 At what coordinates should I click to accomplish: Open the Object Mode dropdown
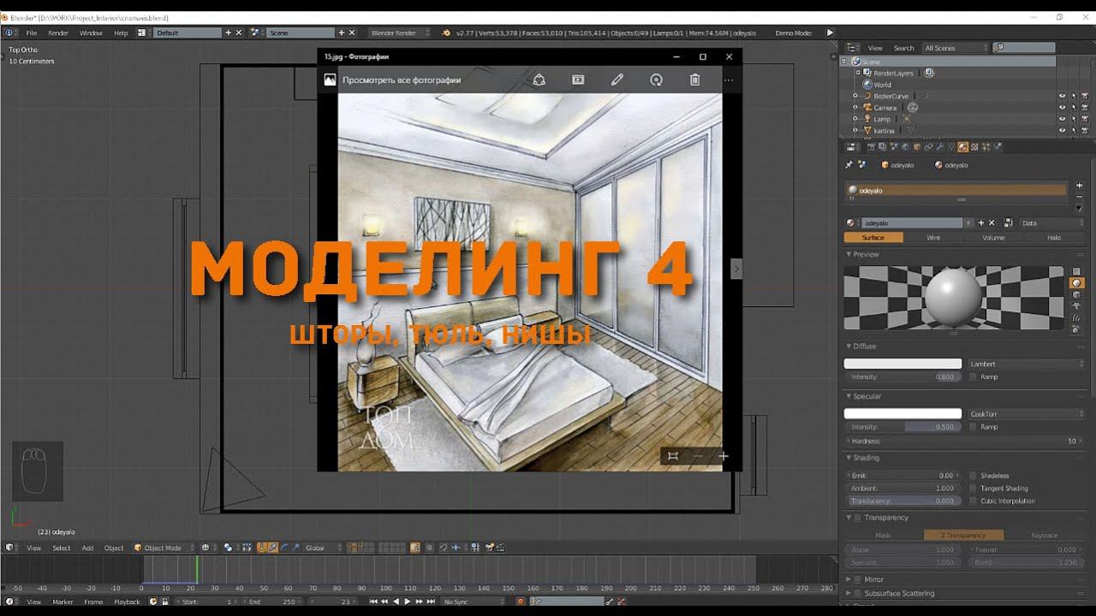point(164,548)
